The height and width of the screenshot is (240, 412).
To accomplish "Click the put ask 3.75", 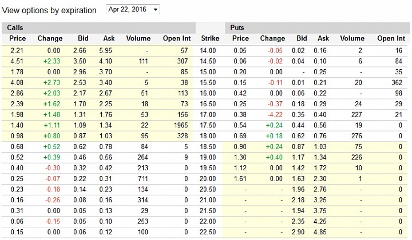I will point(320,211).
